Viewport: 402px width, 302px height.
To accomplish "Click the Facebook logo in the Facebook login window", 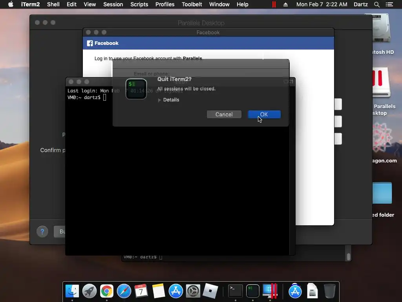I will pyautogui.click(x=90, y=43).
